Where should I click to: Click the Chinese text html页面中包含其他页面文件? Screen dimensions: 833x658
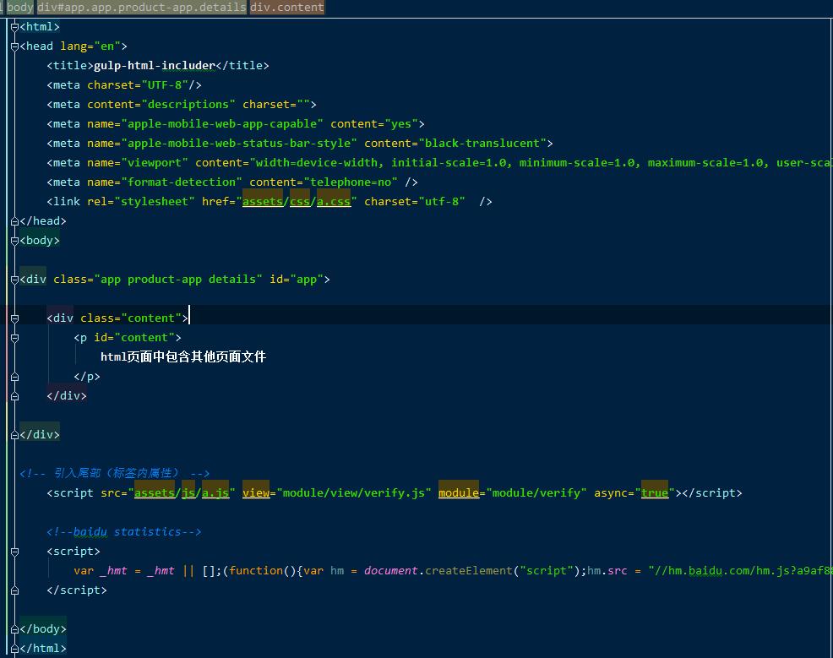point(183,357)
